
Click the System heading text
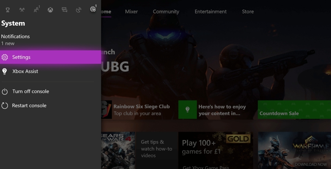(13, 23)
